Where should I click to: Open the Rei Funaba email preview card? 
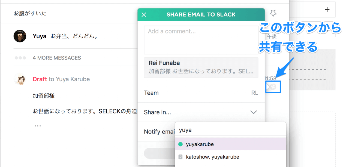pyautogui.click(x=201, y=68)
